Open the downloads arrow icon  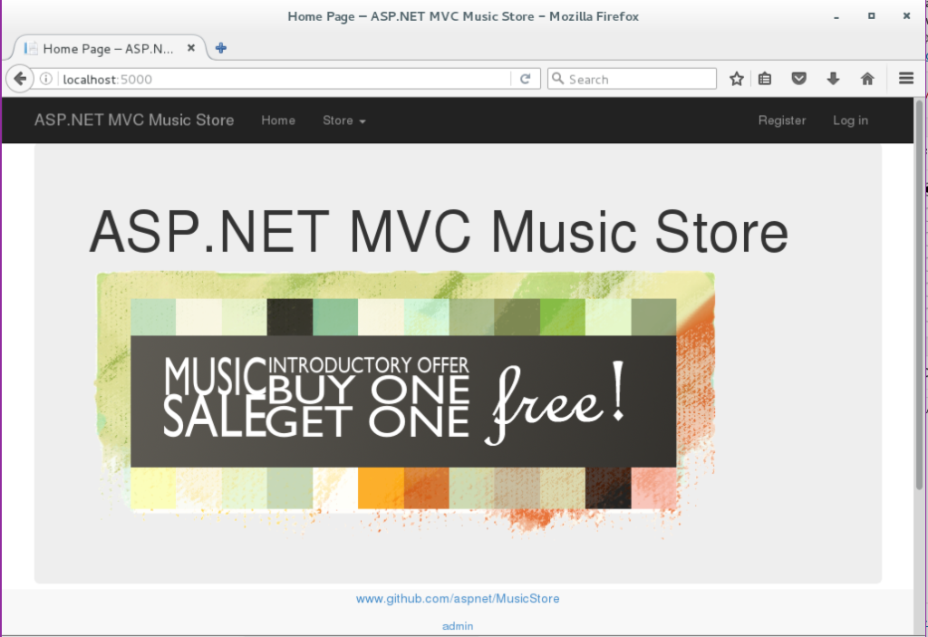coord(833,79)
